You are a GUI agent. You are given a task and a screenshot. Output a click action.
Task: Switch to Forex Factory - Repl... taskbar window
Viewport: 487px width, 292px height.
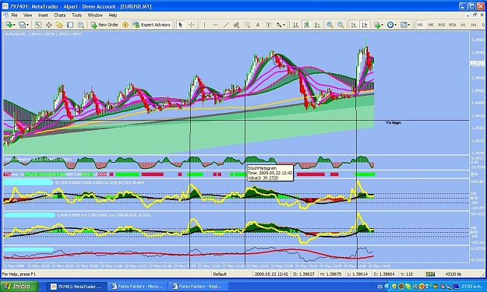pyautogui.click(x=198, y=287)
